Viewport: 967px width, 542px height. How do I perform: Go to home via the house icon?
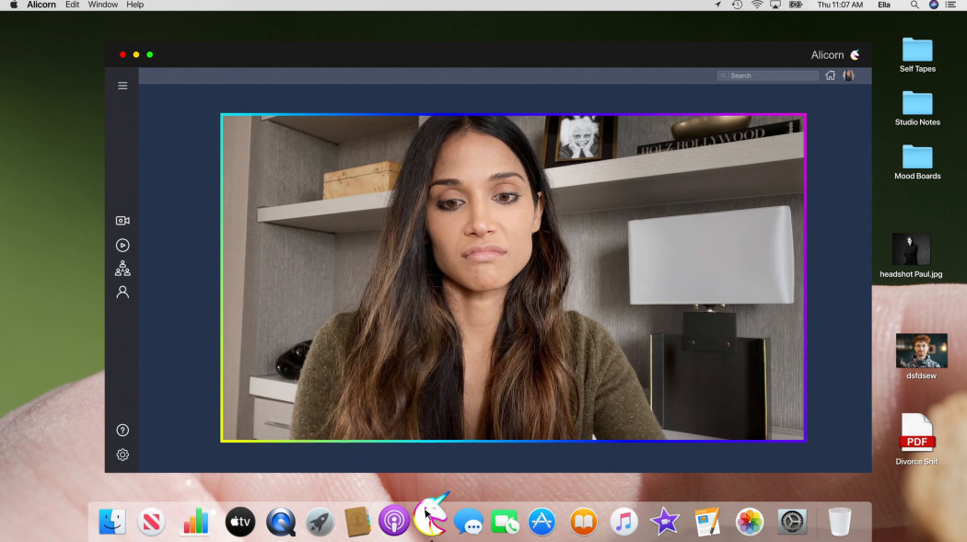(831, 75)
